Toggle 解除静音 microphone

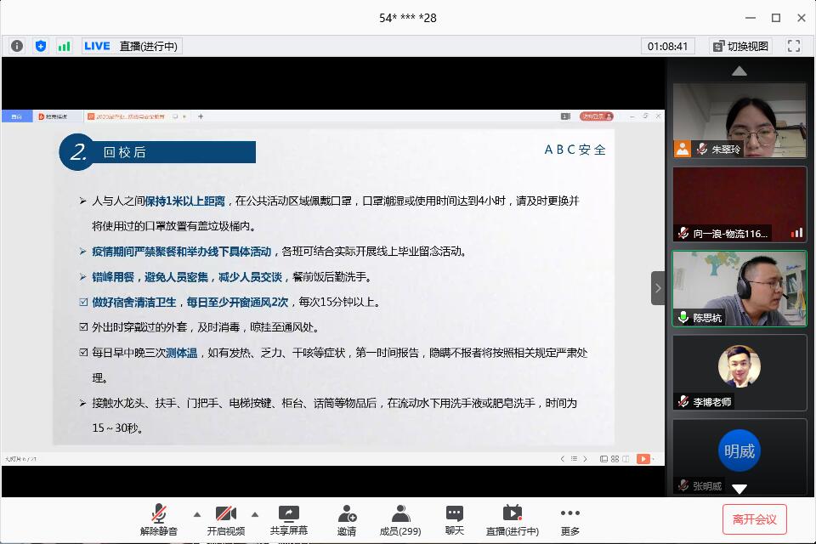pyautogui.click(x=159, y=519)
